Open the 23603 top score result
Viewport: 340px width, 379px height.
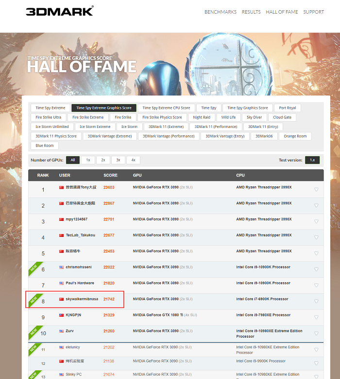click(x=109, y=187)
